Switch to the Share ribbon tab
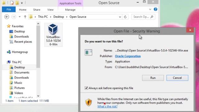 [x=37, y=10]
